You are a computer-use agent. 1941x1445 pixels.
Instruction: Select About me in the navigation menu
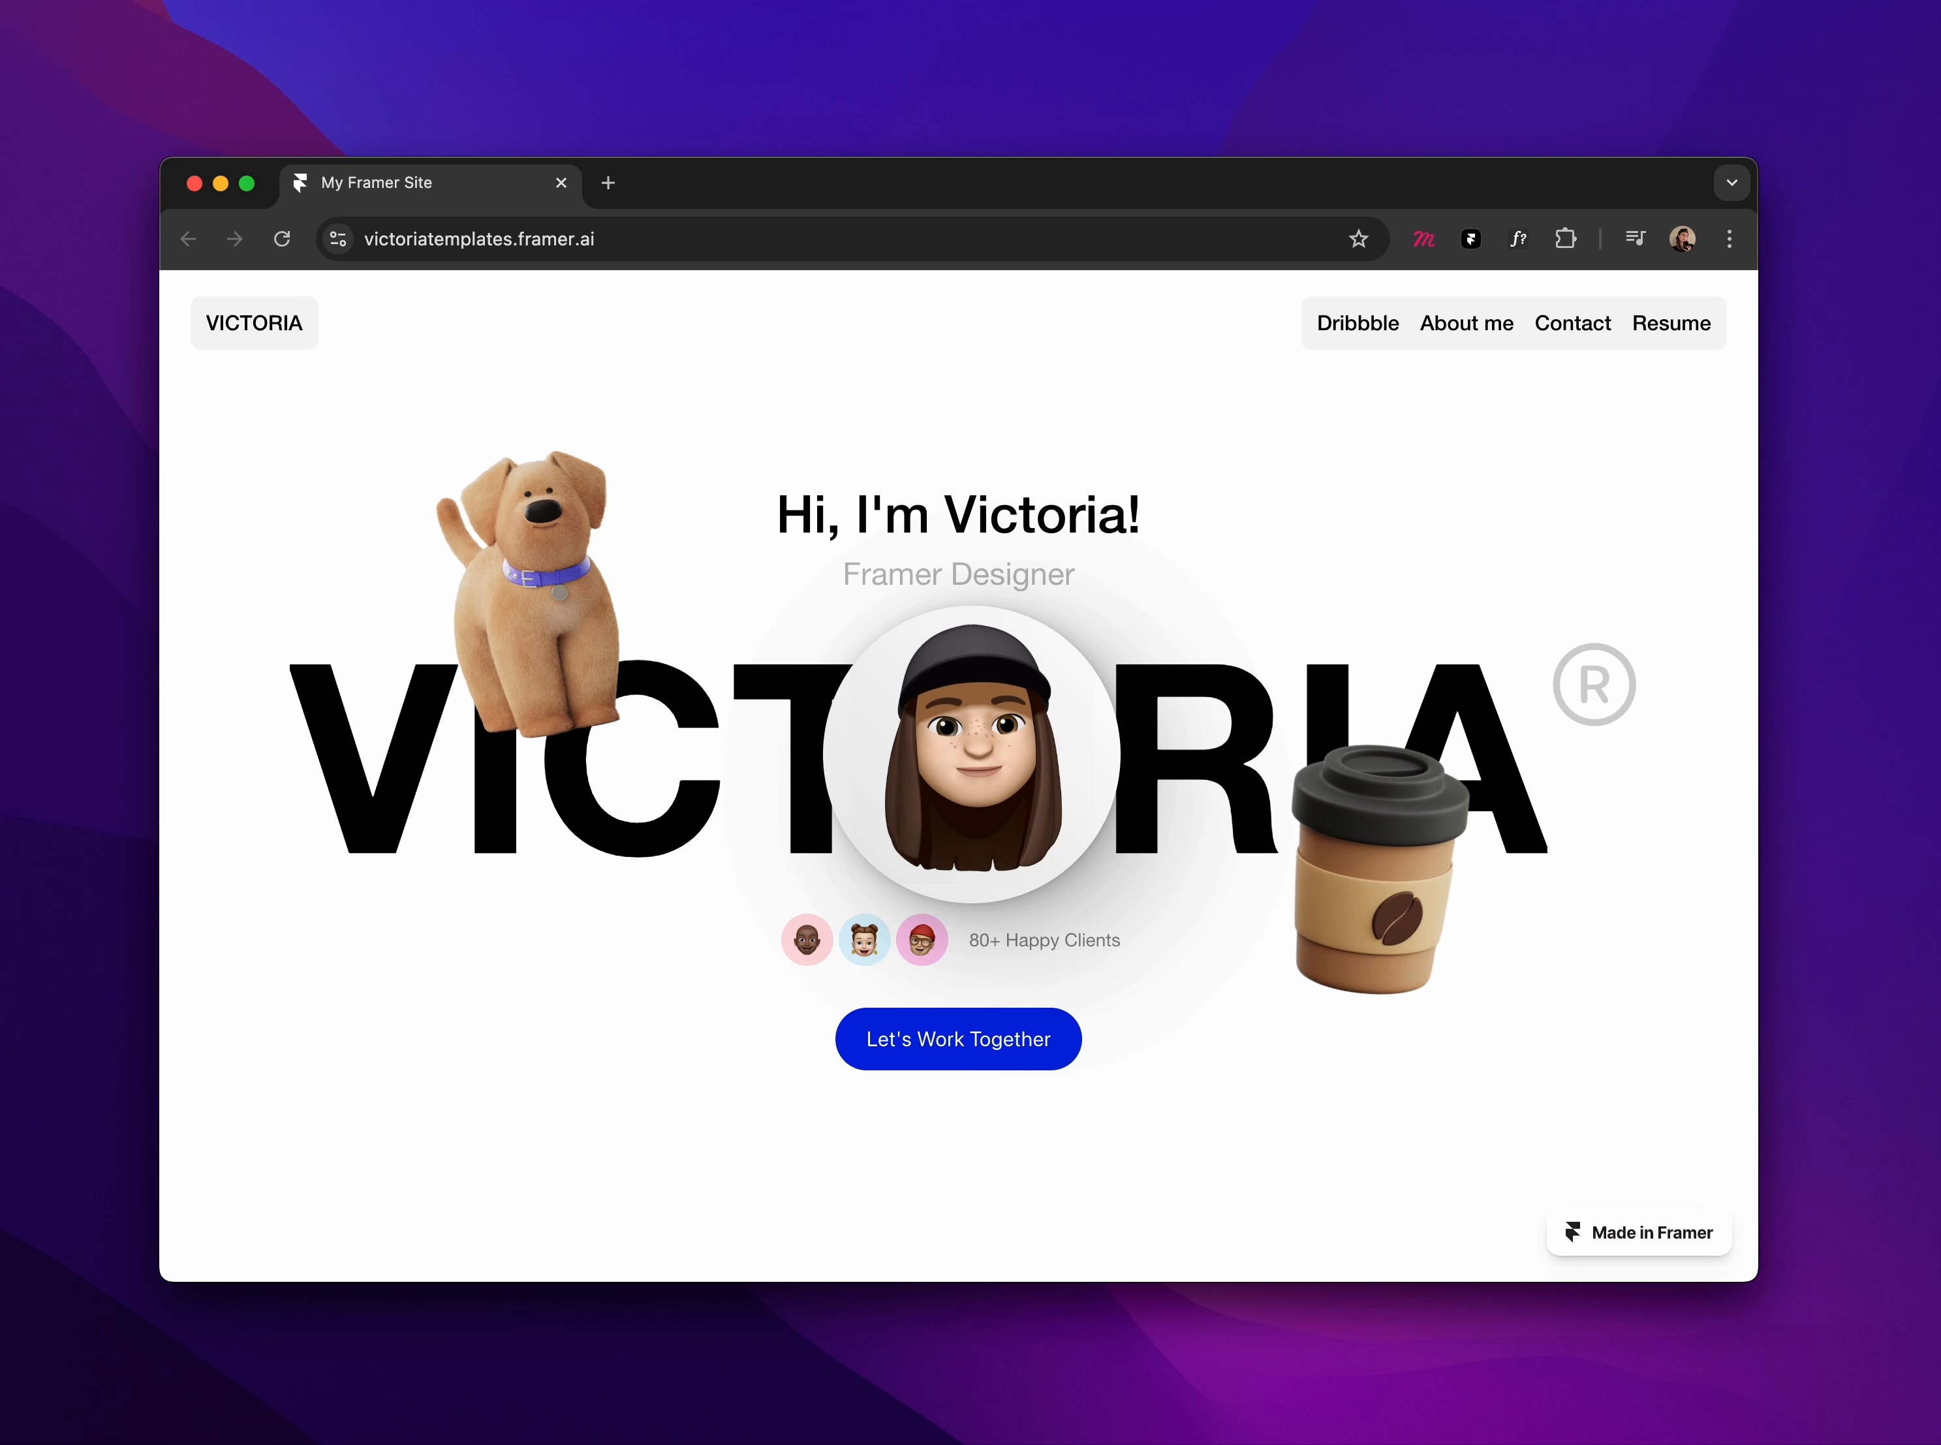tap(1467, 323)
